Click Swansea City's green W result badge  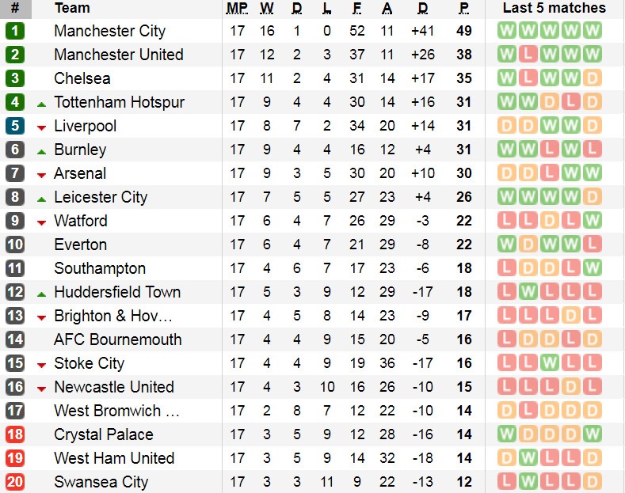pyautogui.click(x=528, y=482)
